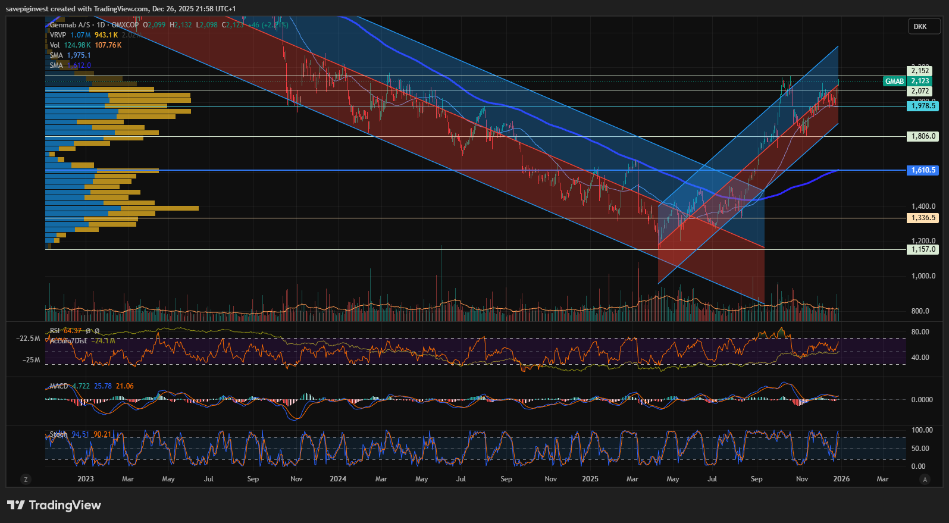Viewport: 949px width, 523px height.
Task: Click the orange 1,336.5 price label
Action: [923, 218]
